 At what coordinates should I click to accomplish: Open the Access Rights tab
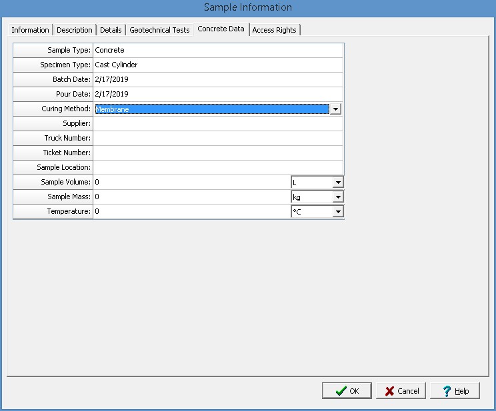click(x=274, y=30)
